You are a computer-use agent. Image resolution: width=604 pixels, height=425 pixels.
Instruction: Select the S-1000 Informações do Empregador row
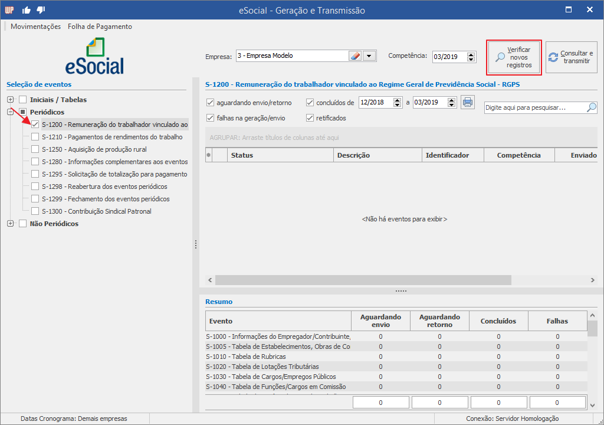tap(396, 336)
